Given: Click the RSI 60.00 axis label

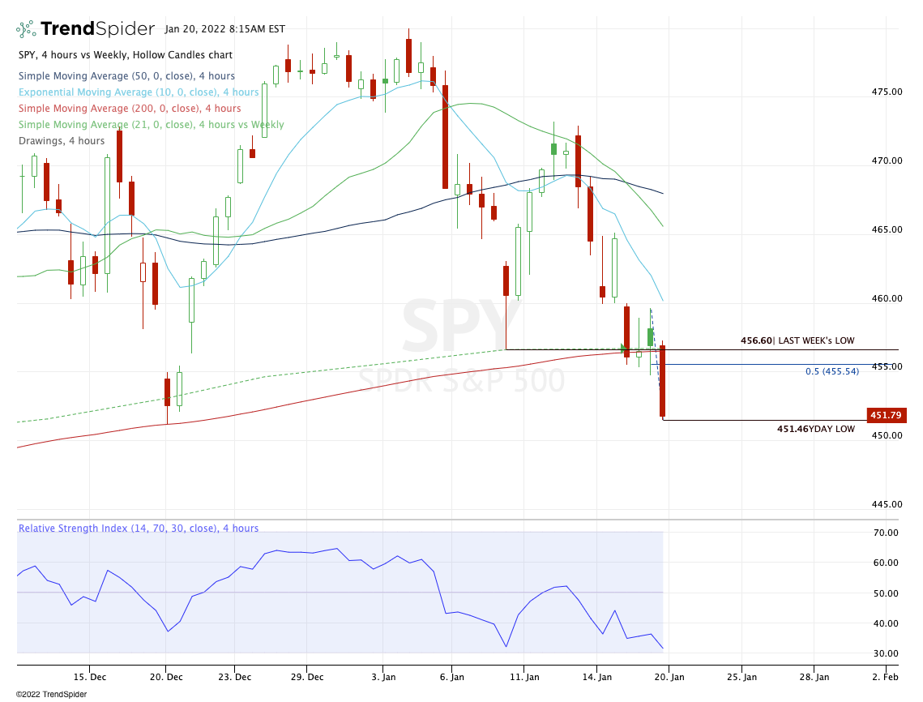Looking at the screenshot, I should pyautogui.click(x=886, y=563).
